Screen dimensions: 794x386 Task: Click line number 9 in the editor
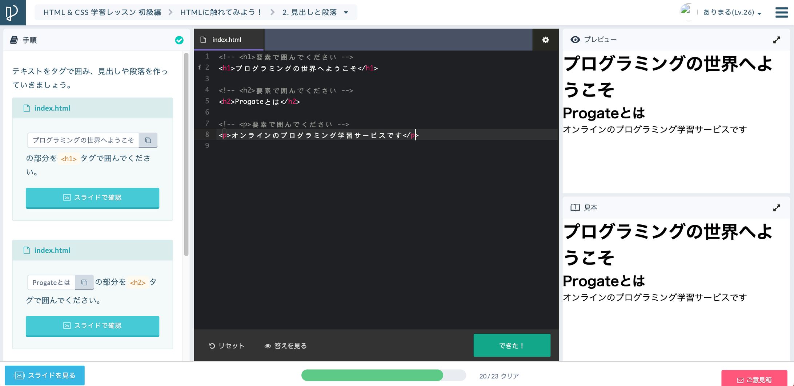coord(207,146)
